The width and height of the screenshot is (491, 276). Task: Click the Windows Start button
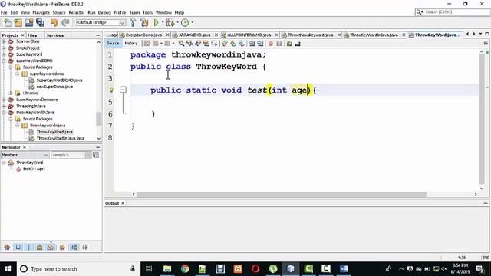(x=8, y=269)
